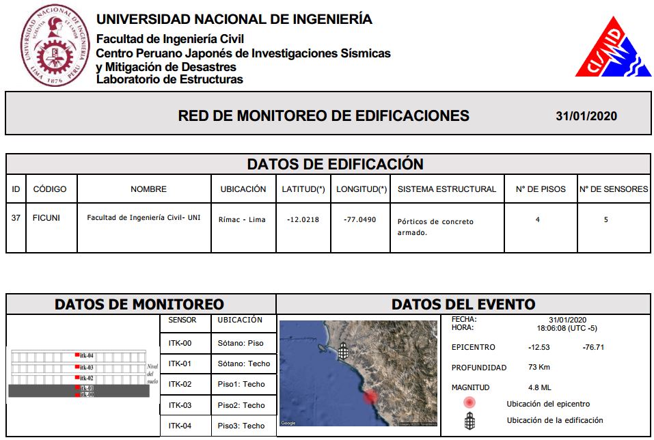Viewport: 654px width, 440px height.
Task: Click the Nivel del suelo label on diagram
Action: pos(152,374)
